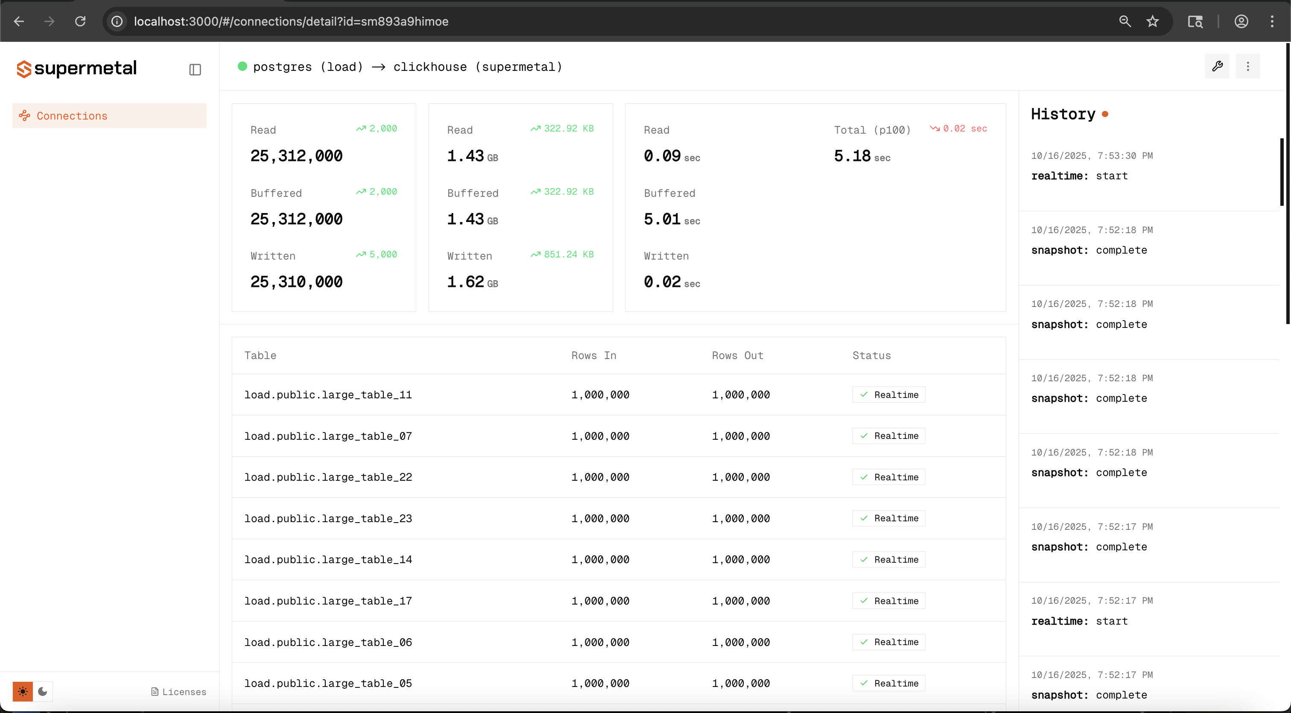
Task: Open Chrome profile avatar icon
Action: tap(1241, 21)
